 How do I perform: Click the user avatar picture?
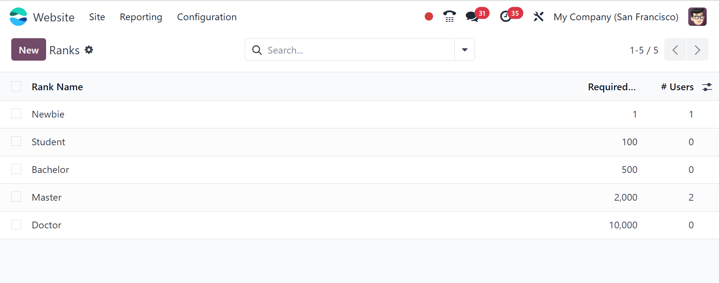[697, 17]
